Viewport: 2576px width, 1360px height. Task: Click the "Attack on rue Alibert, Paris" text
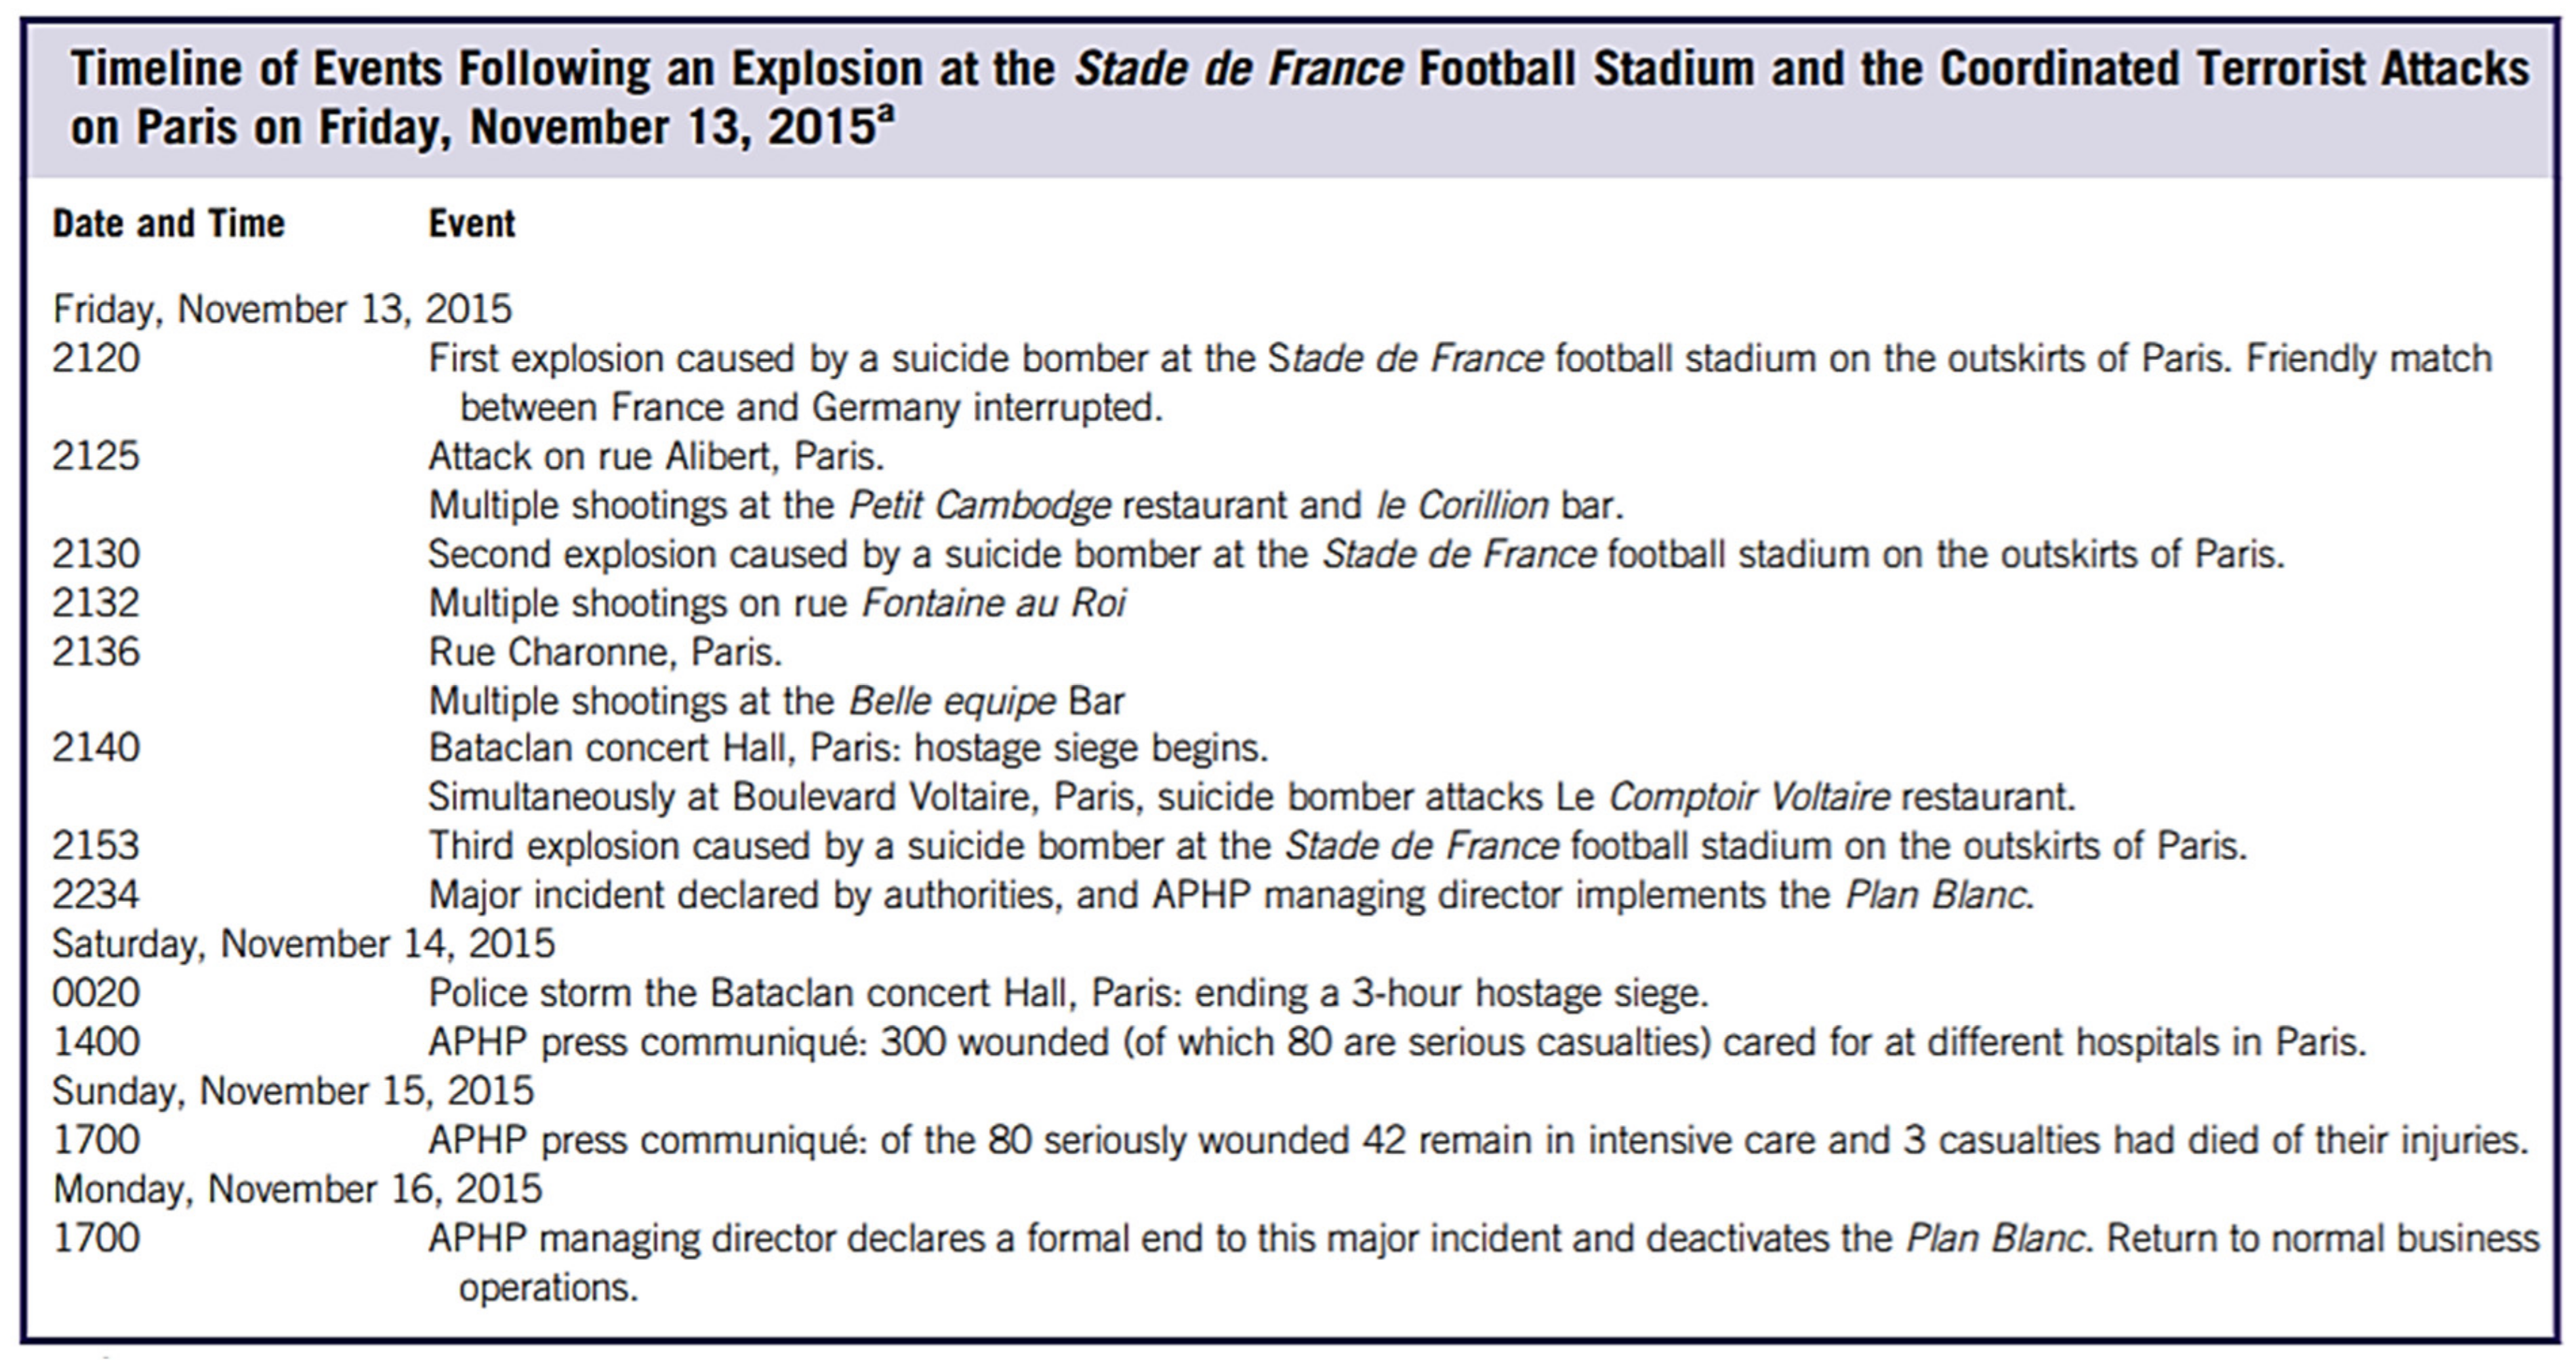click(x=656, y=456)
